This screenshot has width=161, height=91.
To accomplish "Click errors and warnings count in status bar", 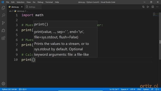I will coord(23,89).
